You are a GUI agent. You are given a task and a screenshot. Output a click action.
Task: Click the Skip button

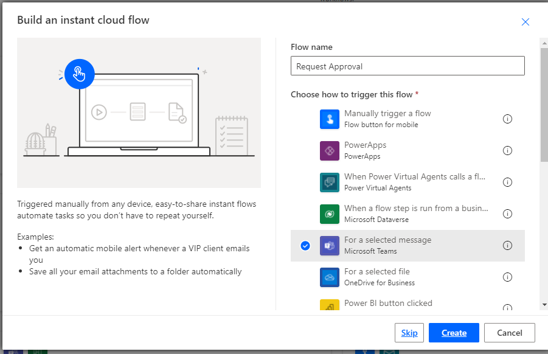(409, 333)
